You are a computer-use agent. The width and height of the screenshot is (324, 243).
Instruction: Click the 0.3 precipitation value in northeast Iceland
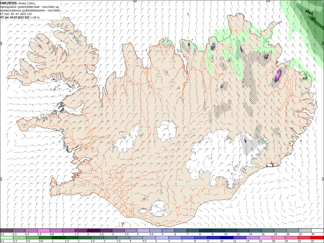coord(265,56)
